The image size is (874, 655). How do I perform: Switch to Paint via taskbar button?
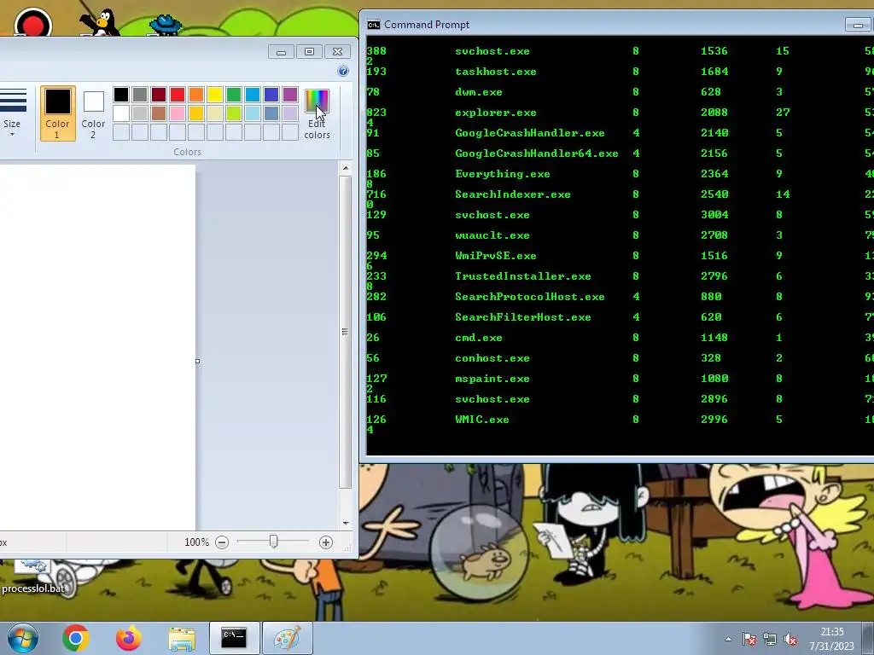point(287,638)
